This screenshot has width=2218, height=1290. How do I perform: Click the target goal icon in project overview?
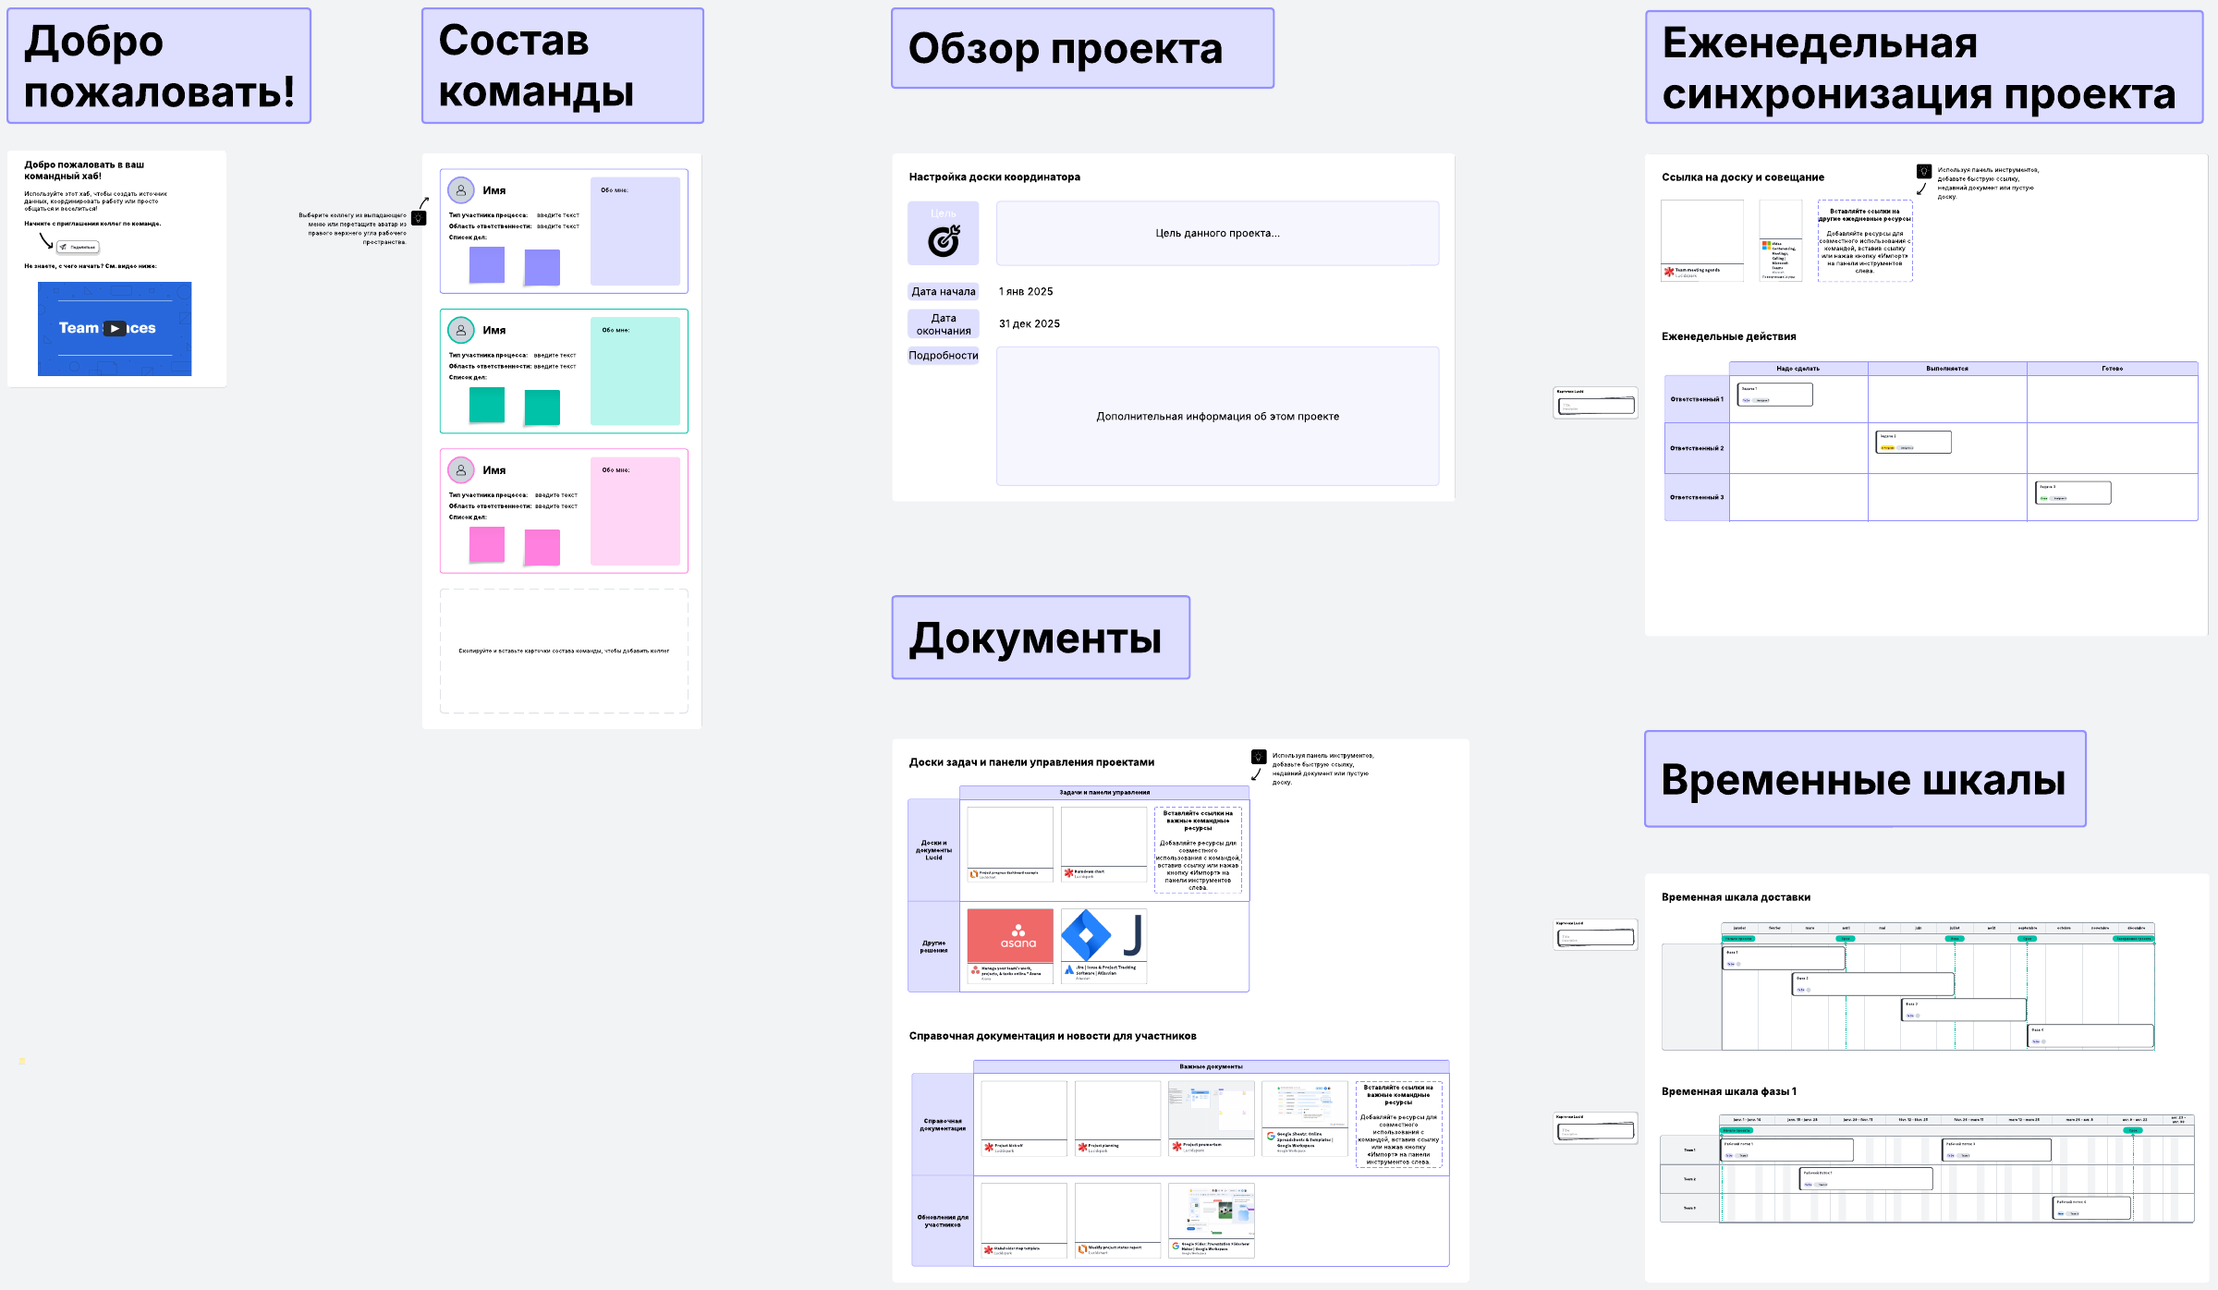point(943,240)
